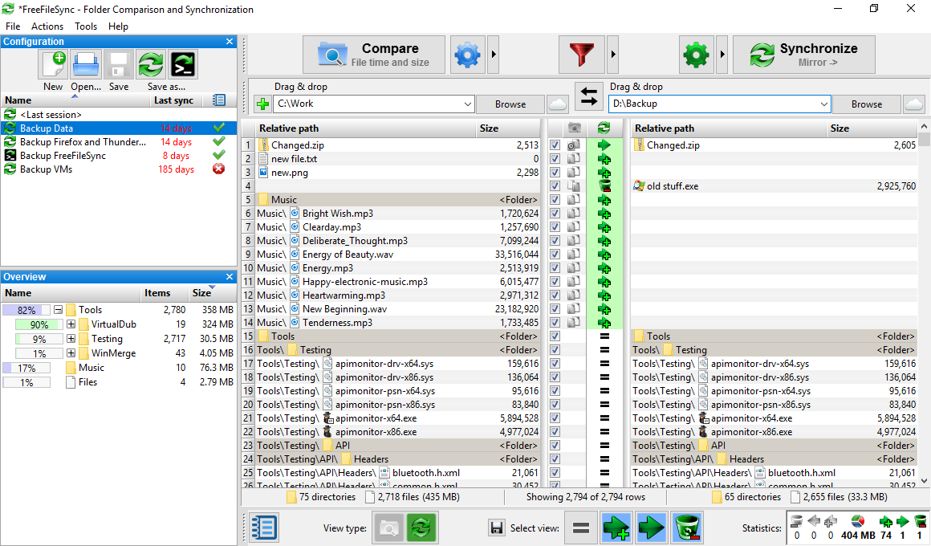Viewport: 931px width, 546px height.
Task: Save as batch job icon
Action: [183, 64]
